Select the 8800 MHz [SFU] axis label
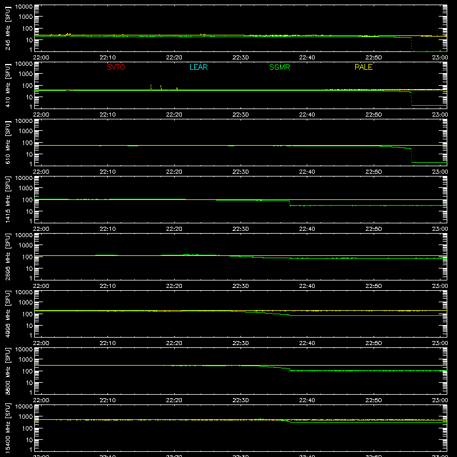The height and width of the screenshot is (457, 457). [7, 371]
